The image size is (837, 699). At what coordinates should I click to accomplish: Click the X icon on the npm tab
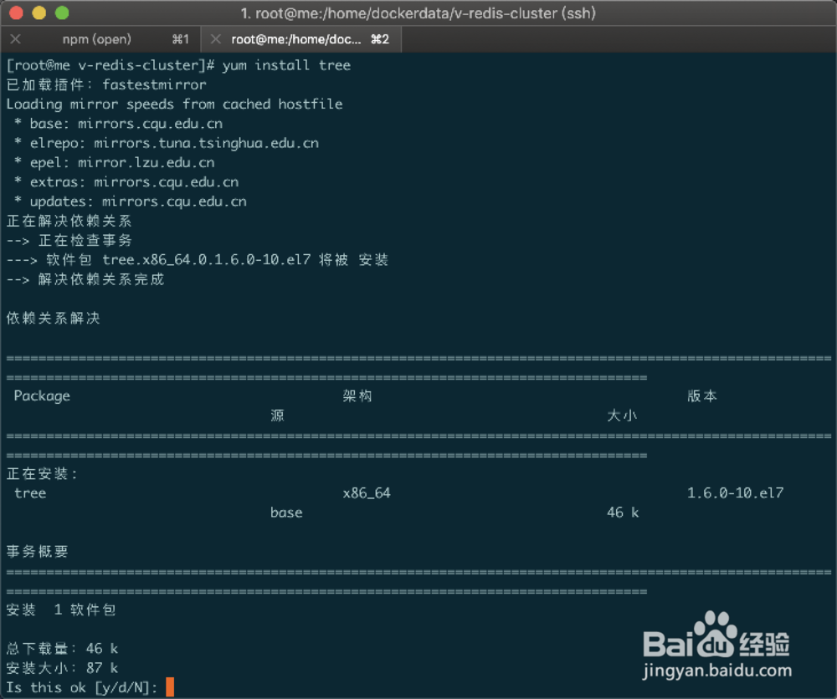click(15, 38)
